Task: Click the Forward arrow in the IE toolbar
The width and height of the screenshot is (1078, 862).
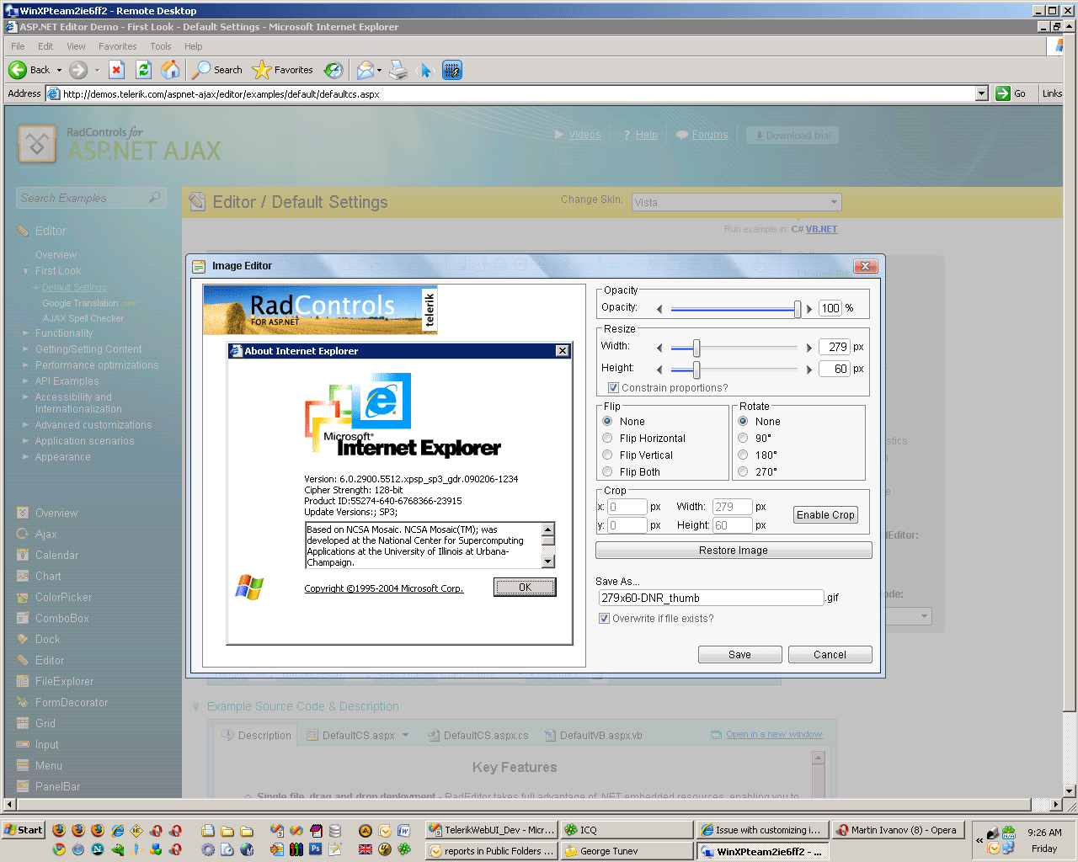Action: tap(78, 70)
